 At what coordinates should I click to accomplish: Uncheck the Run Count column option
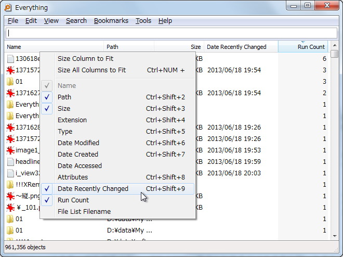pyautogui.click(x=117, y=200)
